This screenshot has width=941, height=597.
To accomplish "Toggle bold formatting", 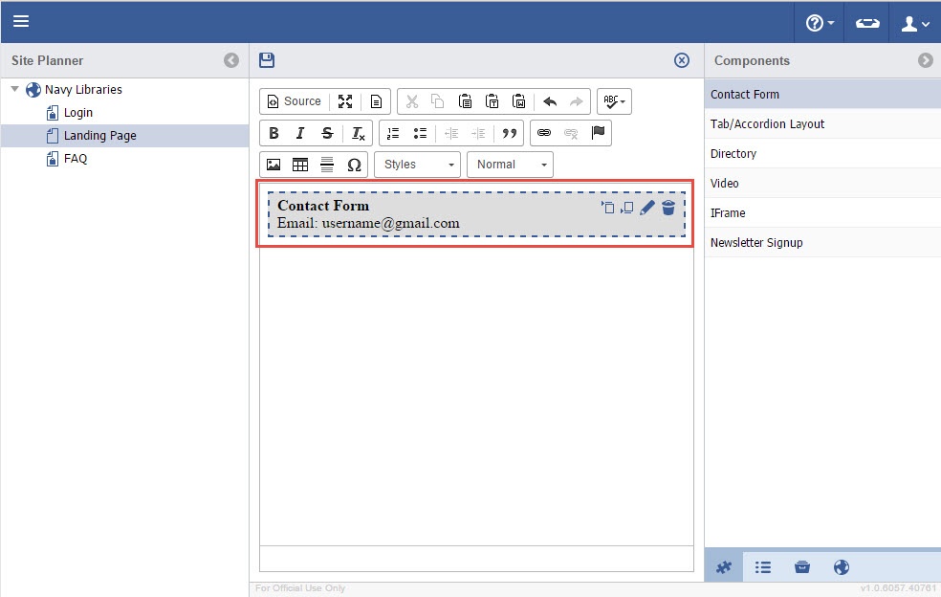I will click(274, 133).
